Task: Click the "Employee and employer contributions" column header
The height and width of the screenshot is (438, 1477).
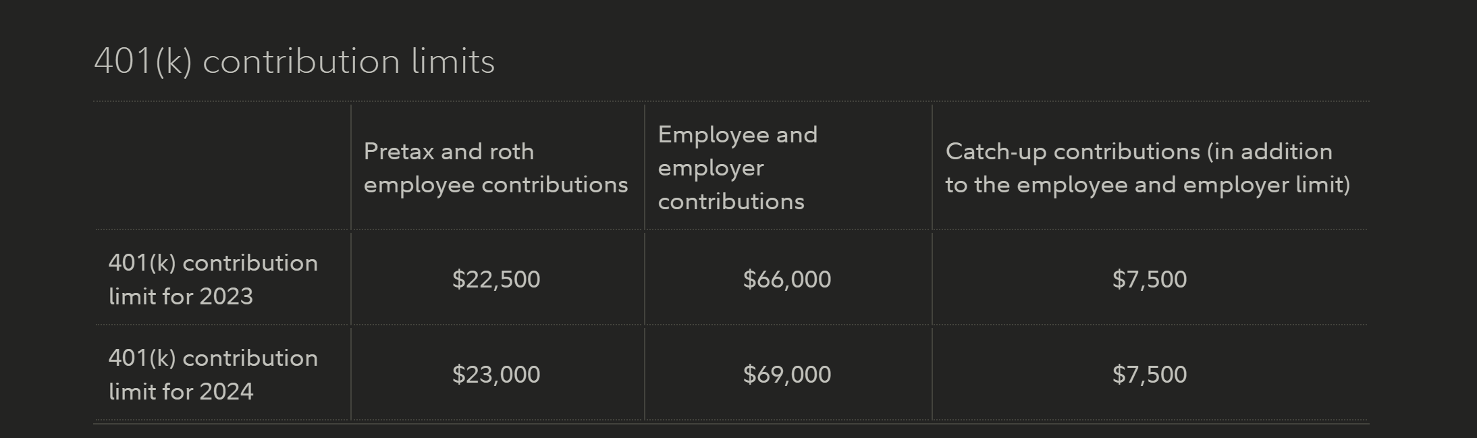Action: (x=737, y=168)
